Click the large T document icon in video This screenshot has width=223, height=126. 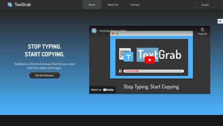(x=126, y=55)
